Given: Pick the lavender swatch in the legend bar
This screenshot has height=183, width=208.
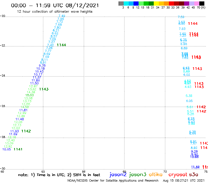Looking at the screenshot, I should coord(191,3).
